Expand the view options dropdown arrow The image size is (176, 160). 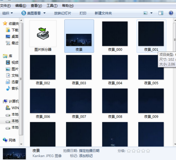click(151, 13)
